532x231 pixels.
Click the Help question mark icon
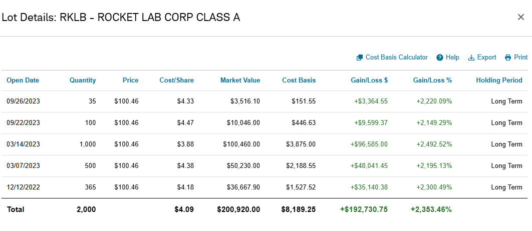(440, 57)
